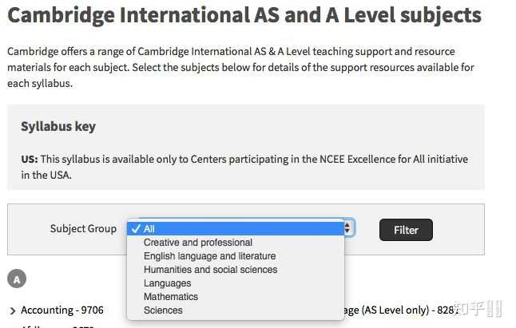
Task: Choose "Creative and professional" from the list
Action: [198, 243]
